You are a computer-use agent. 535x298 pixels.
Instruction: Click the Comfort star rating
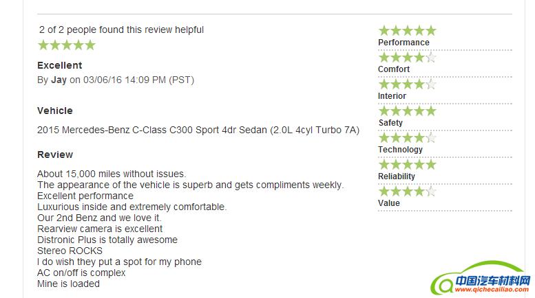tap(407, 58)
